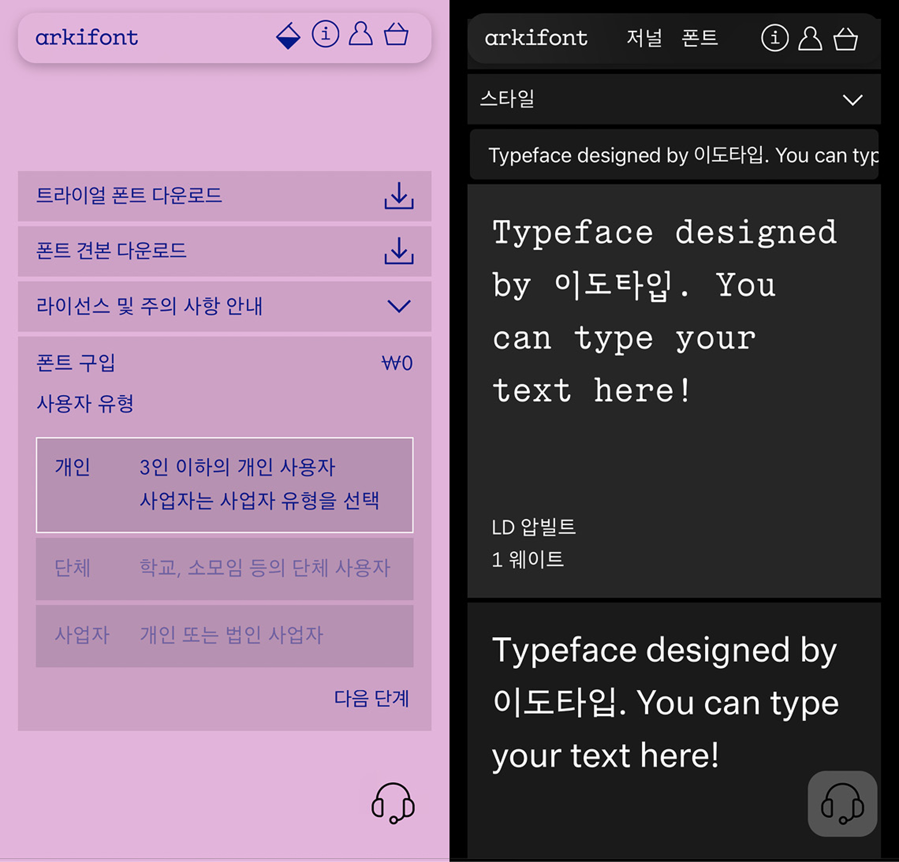Click the color theme paint bucket icon
899x862 pixels.
click(288, 35)
